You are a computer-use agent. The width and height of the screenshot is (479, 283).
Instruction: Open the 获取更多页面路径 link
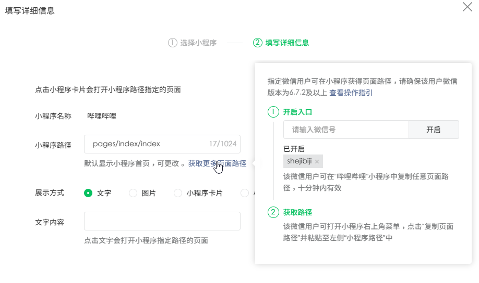[x=217, y=163]
